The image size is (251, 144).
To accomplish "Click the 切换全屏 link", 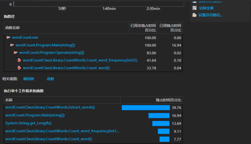I will point(206,8).
